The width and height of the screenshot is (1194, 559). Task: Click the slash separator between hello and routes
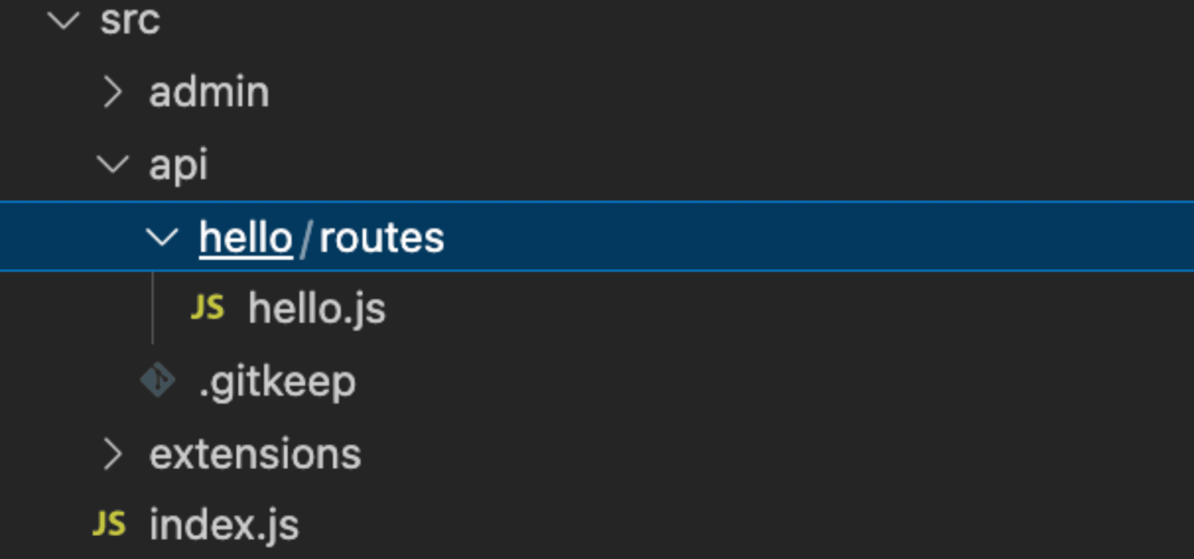pyautogui.click(x=306, y=237)
